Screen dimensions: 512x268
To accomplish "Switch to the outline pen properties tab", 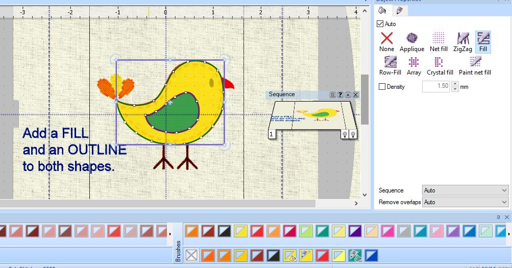I will click(x=399, y=10).
